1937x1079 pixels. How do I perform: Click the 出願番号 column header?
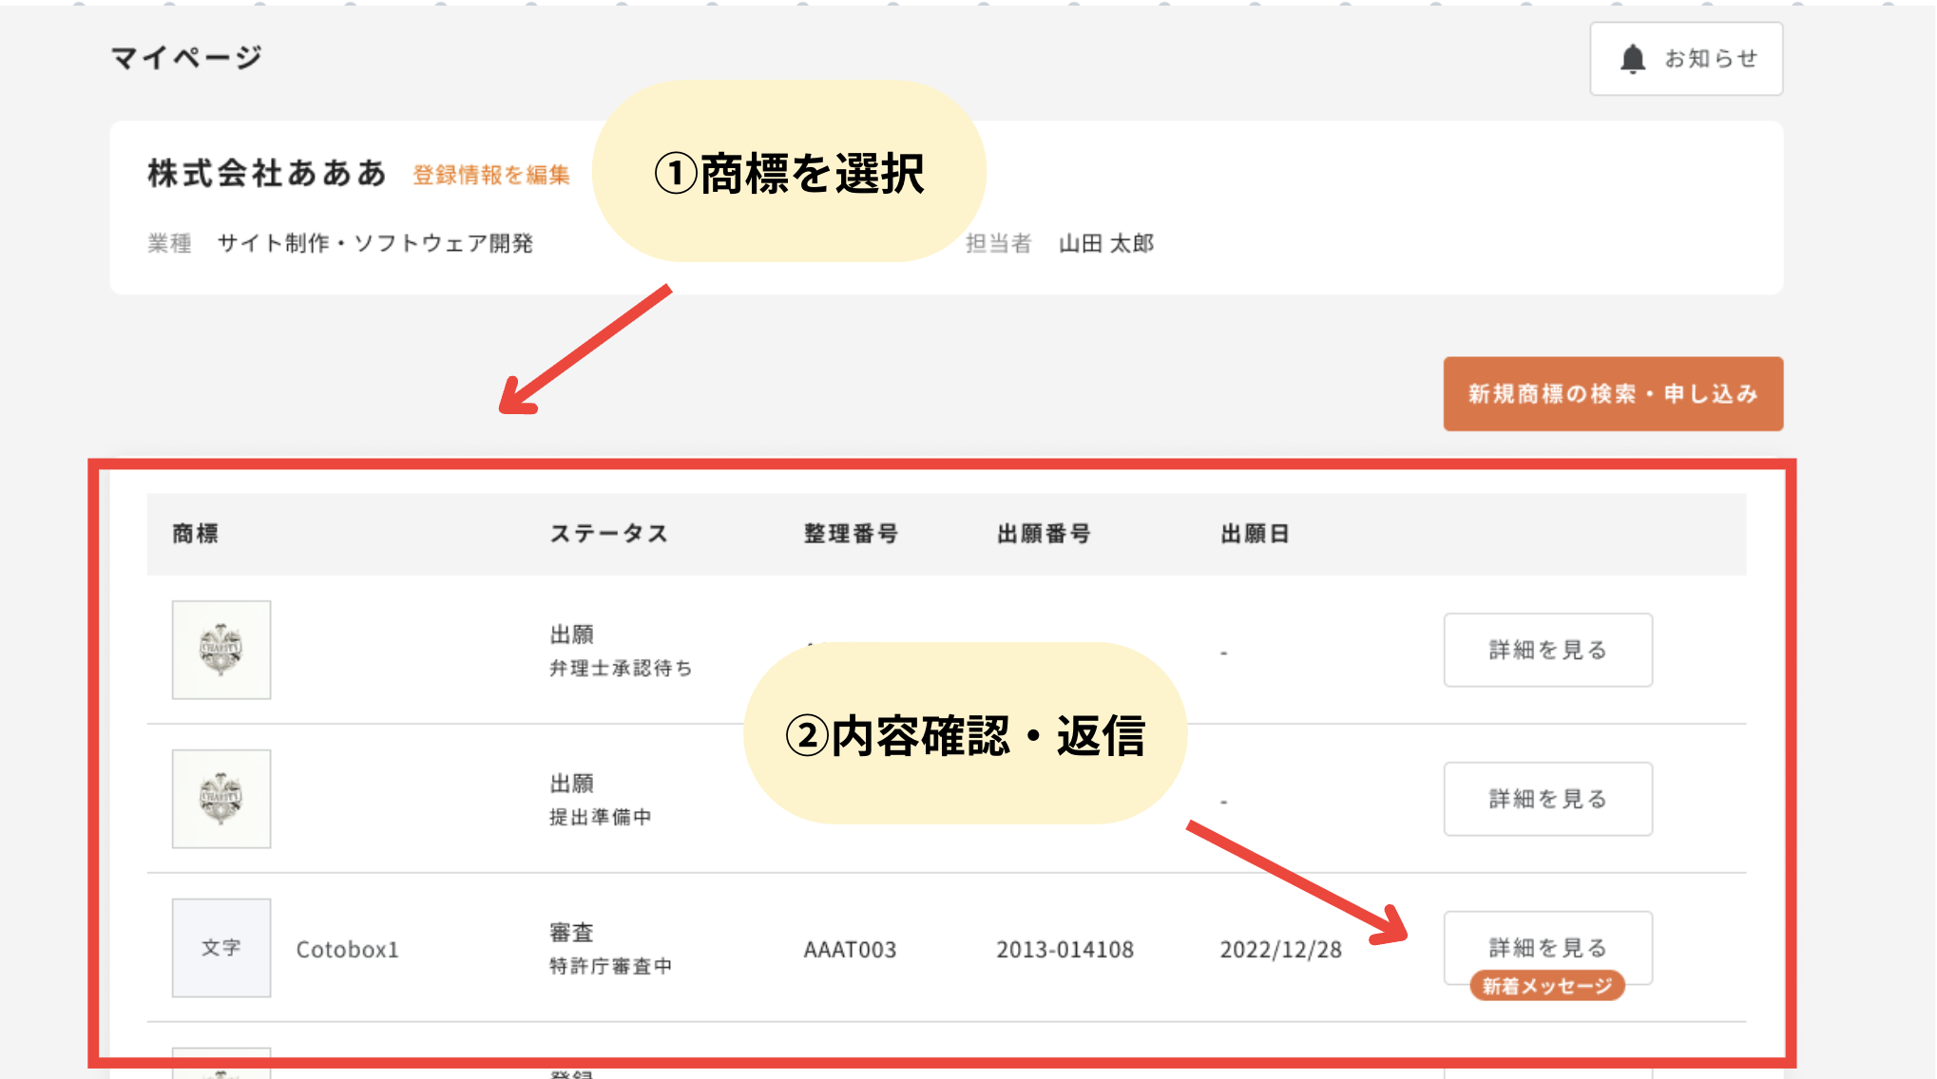tap(1043, 534)
